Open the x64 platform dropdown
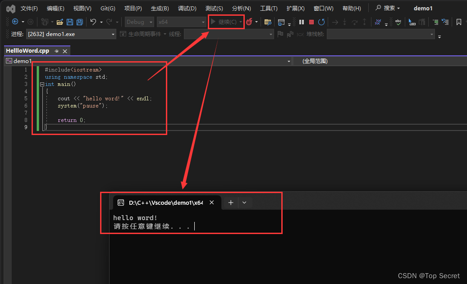Viewport: 467px width, 284px height. pos(181,22)
